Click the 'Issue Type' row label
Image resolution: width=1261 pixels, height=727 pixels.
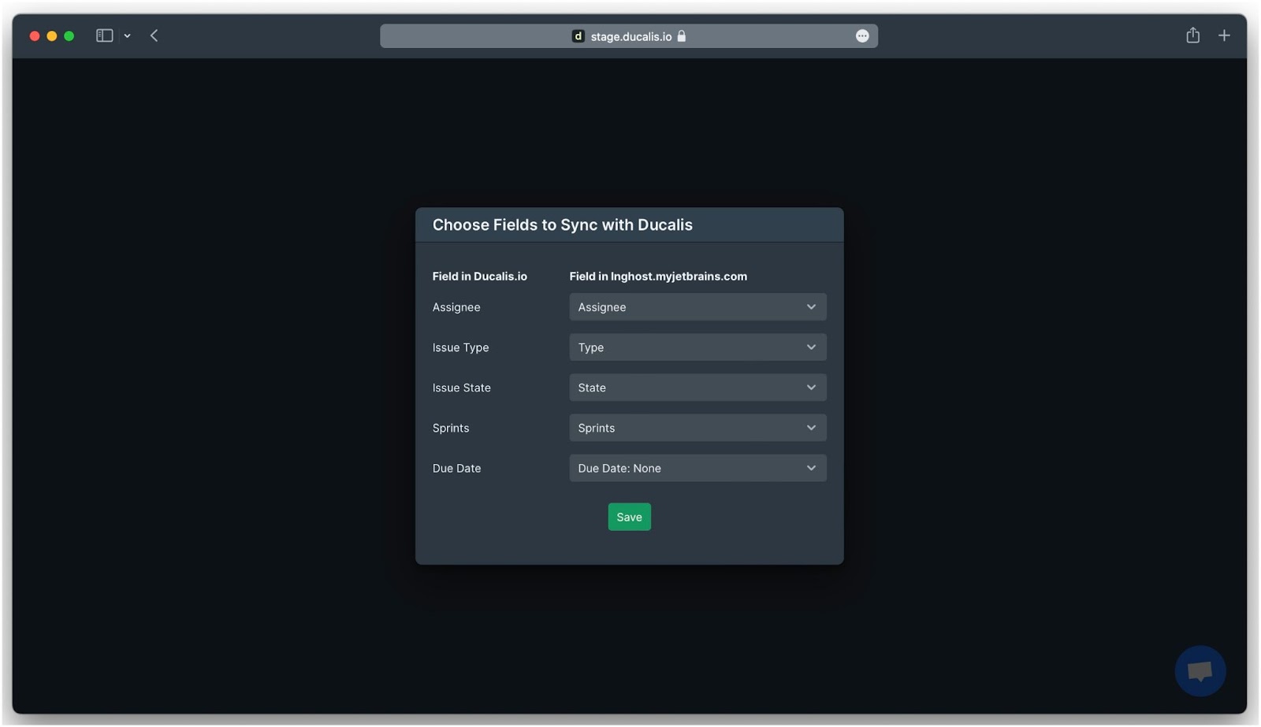(x=460, y=347)
